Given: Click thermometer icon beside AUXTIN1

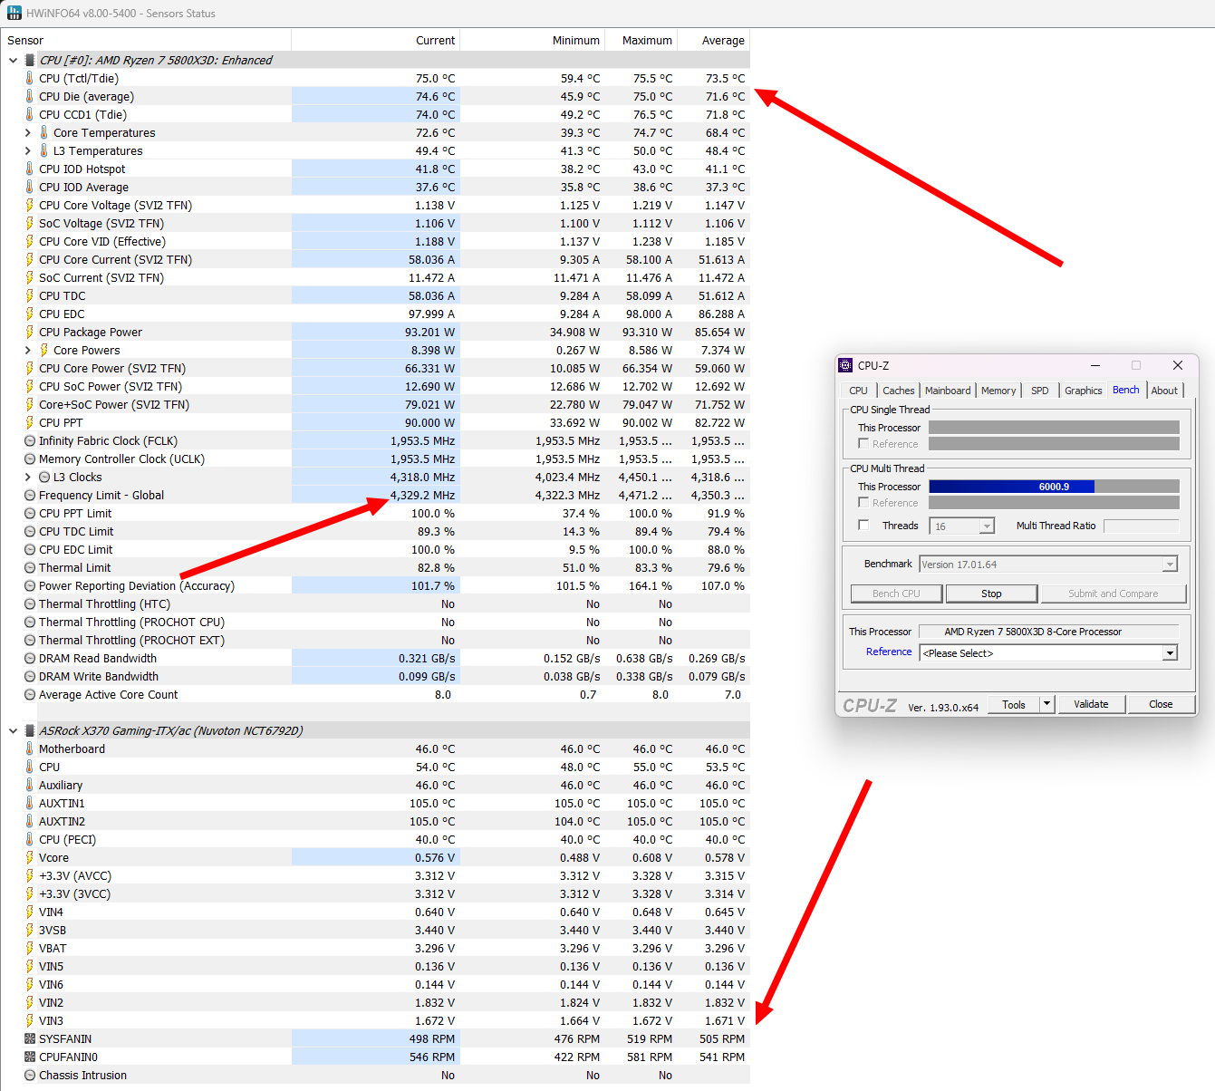Looking at the screenshot, I should (x=30, y=803).
